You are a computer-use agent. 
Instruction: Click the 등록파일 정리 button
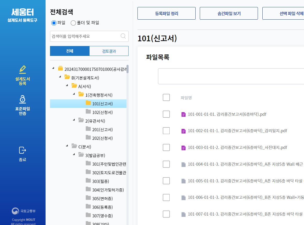point(166,13)
